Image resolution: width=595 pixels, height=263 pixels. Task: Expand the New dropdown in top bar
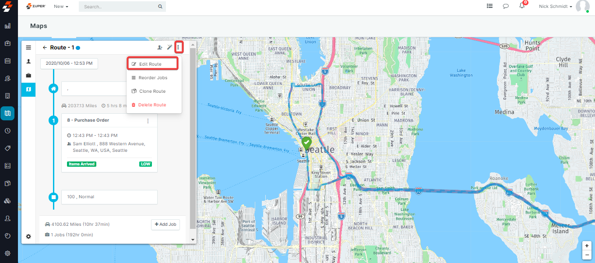coord(61,7)
